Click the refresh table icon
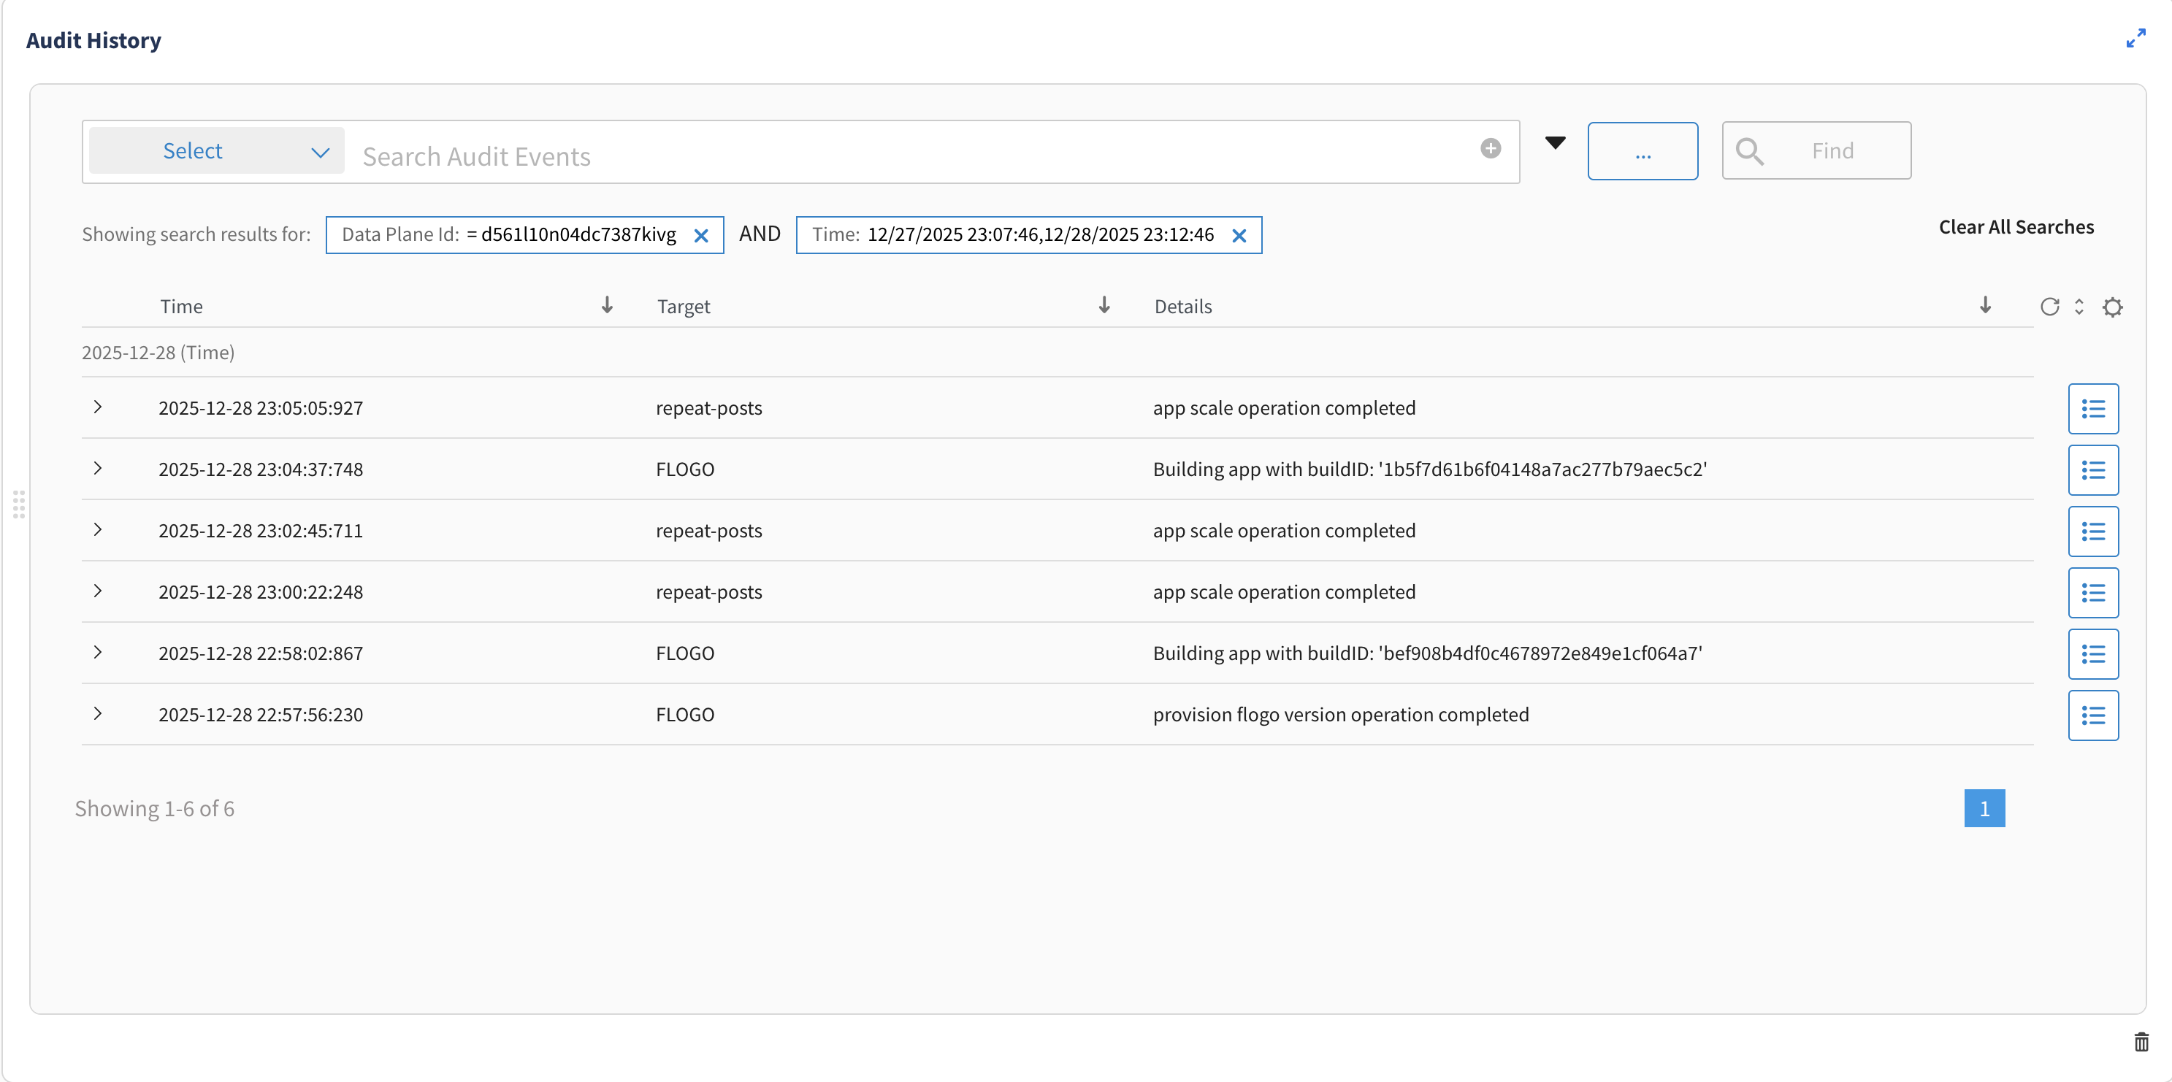The width and height of the screenshot is (2172, 1082). (2049, 307)
